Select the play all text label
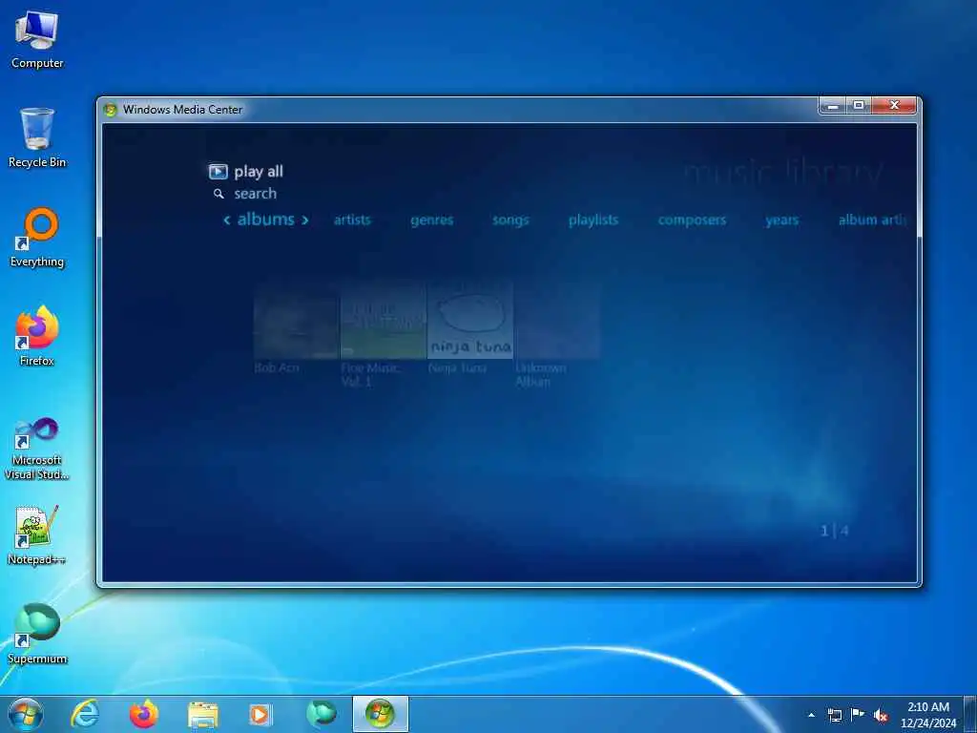Screen dimensions: 977x733 (259, 172)
